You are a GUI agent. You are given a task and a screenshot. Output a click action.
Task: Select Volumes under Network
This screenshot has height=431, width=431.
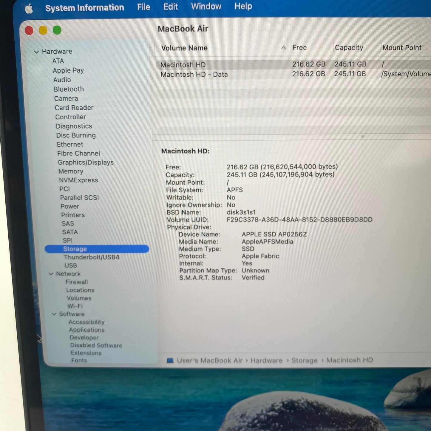tap(79, 298)
